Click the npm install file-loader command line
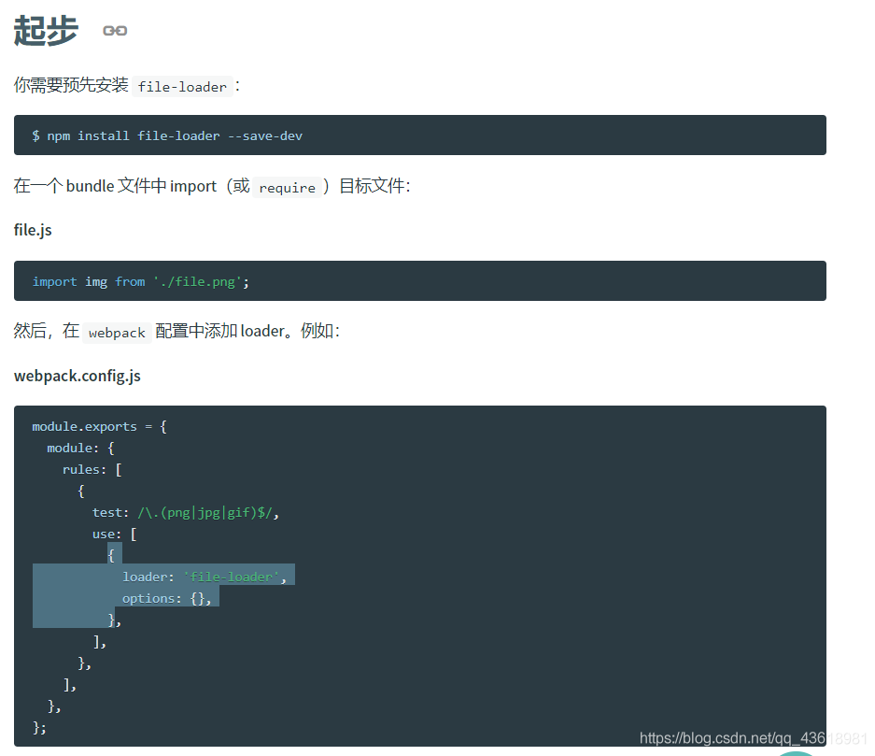 (167, 136)
